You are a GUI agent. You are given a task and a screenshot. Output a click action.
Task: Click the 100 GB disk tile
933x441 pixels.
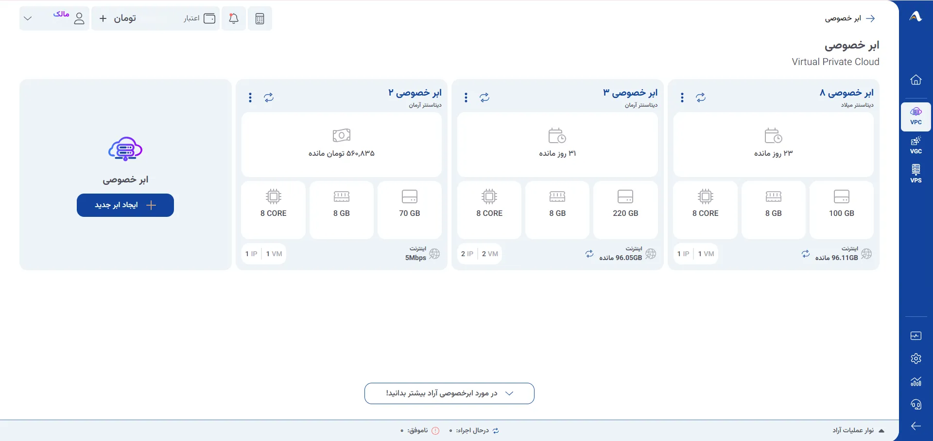[x=842, y=210]
